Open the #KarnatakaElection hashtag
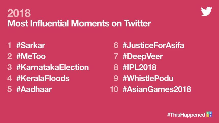 [52, 67]
